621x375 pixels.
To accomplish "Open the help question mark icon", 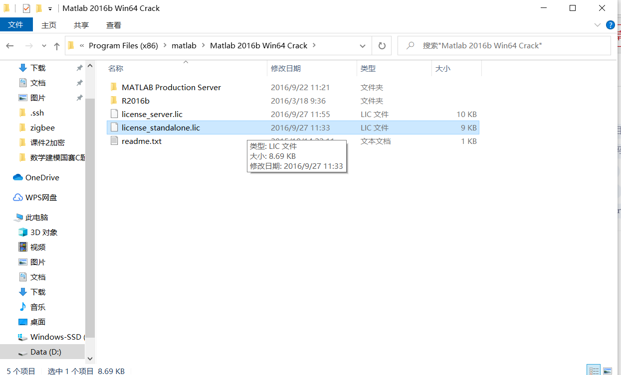I will click(x=610, y=25).
